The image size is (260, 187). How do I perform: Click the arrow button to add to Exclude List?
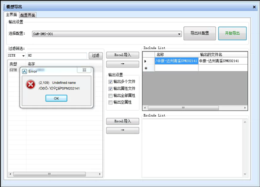122,130
